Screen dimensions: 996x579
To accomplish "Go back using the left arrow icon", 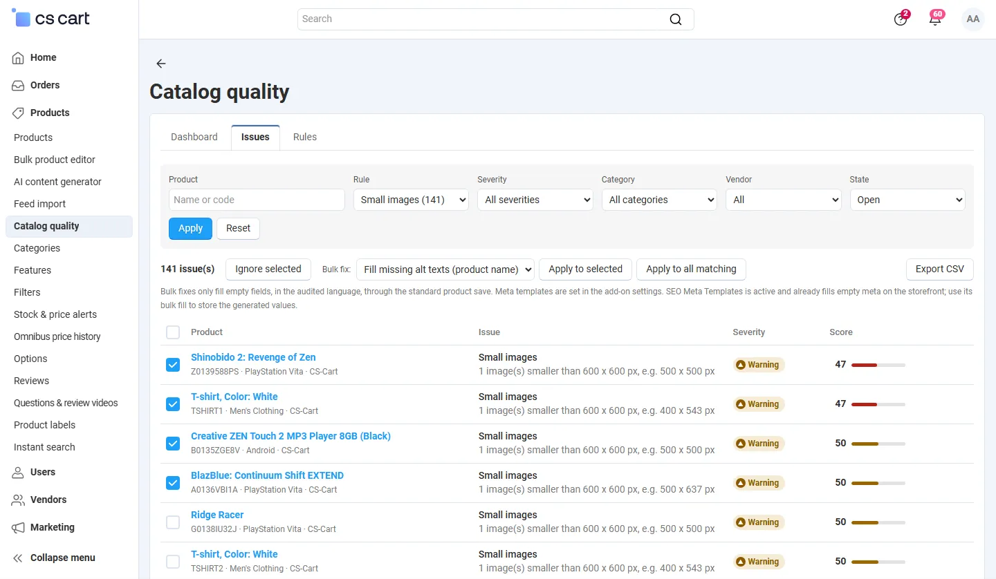I will (161, 64).
